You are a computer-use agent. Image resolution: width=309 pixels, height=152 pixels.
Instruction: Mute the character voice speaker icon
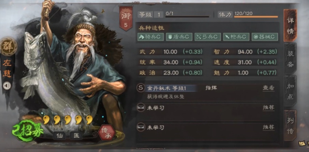[7, 86]
